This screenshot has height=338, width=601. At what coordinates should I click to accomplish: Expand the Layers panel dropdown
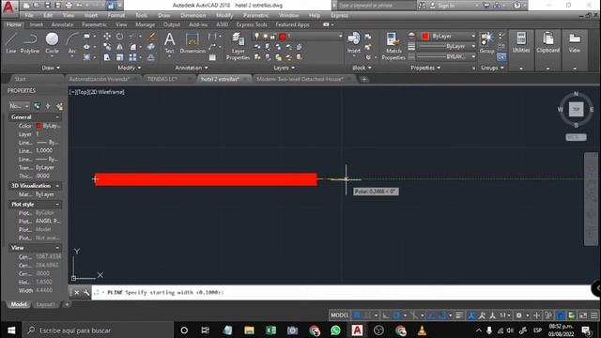284,68
